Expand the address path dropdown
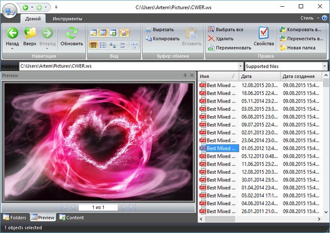 tap(240, 66)
